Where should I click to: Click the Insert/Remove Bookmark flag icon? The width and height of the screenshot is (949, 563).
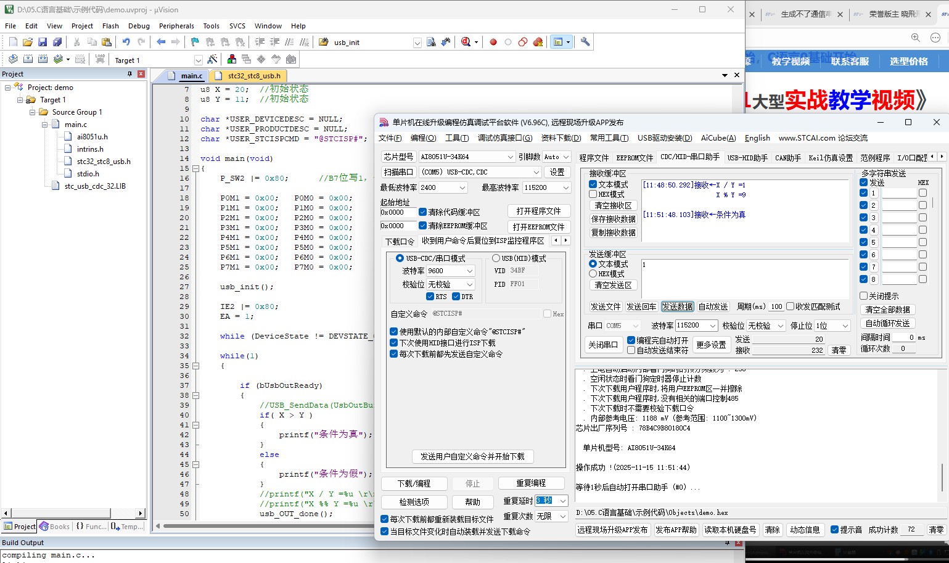click(194, 41)
